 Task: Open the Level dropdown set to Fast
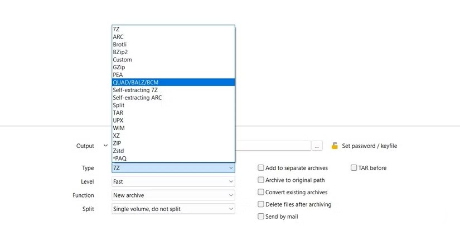(x=173, y=181)
